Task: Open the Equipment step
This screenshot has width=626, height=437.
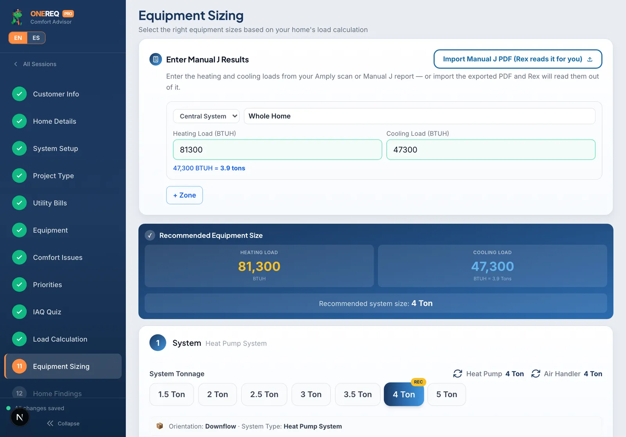Action: (63, 230)
